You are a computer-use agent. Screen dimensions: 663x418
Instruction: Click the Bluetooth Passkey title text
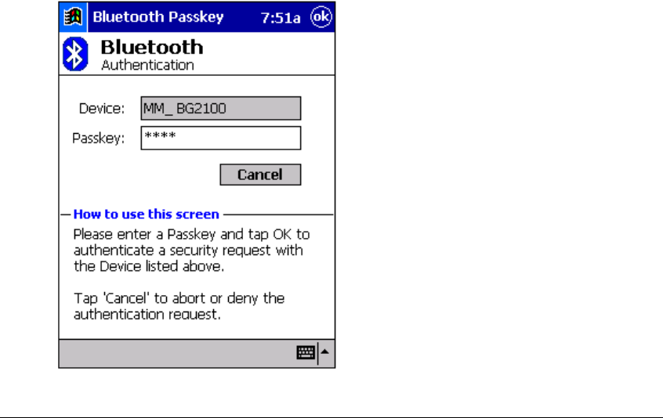click(x=158, y=17)
